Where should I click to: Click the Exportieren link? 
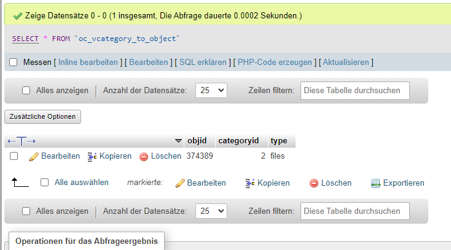coord(404,183)
